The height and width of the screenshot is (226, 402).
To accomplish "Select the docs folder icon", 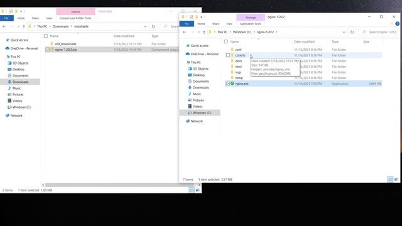I will pos(232,61).
